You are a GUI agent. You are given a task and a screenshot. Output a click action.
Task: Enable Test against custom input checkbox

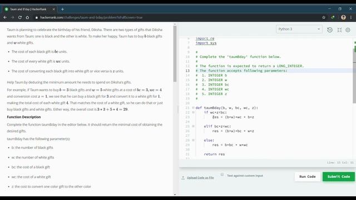[222, 174]
